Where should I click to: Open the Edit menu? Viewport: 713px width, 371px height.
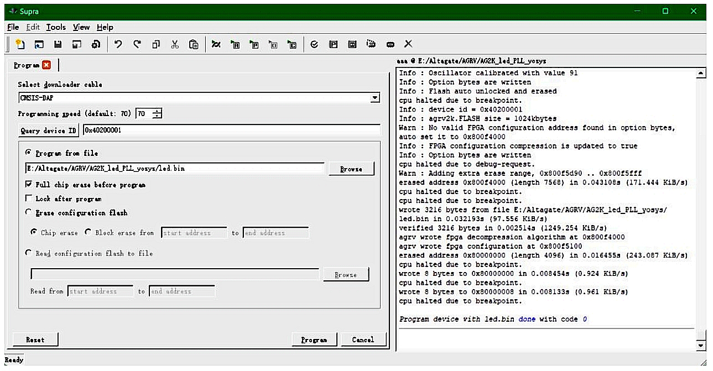tap(33, 27)
